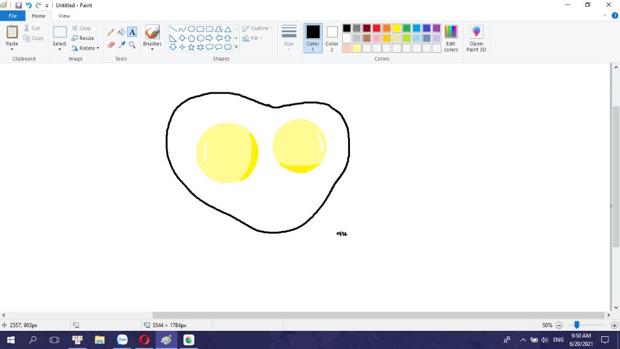Open Opera browser from the taskbar

pyautogui.click(x=144, y=340)
